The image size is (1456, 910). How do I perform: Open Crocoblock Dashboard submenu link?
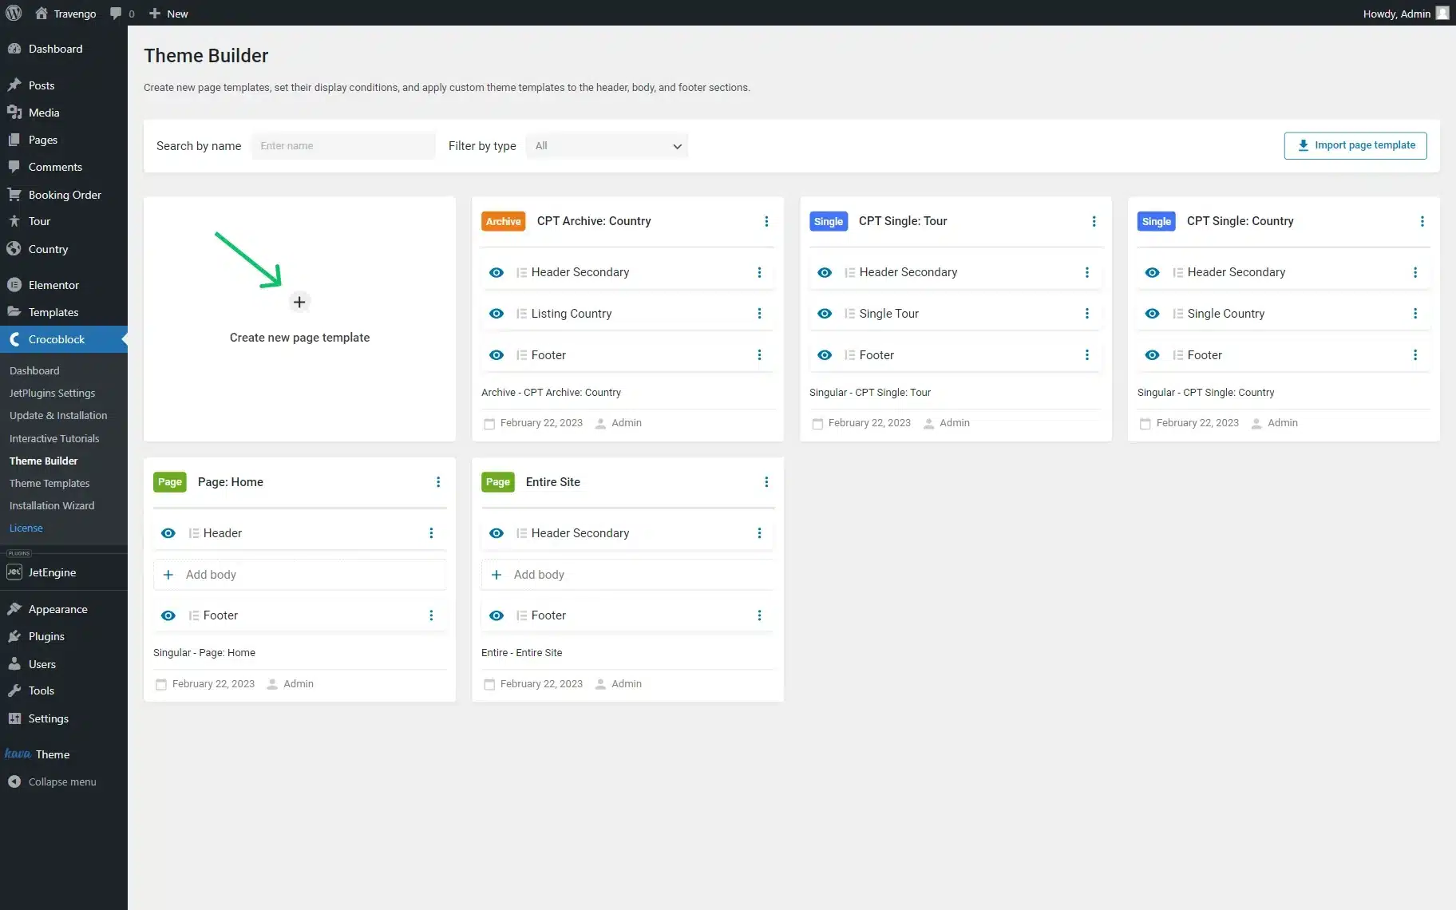tap(34, 370)
